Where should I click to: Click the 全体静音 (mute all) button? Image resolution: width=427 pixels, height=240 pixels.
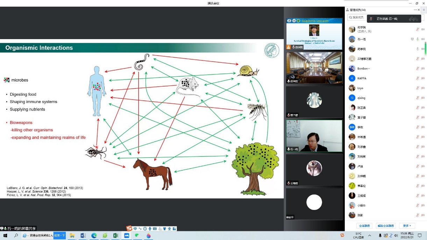pos(364,226)
